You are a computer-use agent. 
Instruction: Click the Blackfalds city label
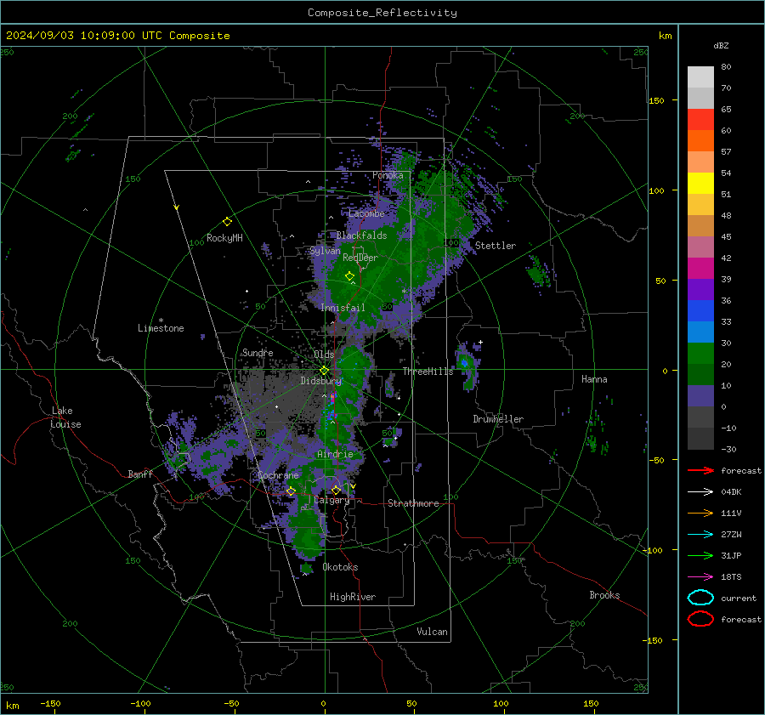point(361,235)
